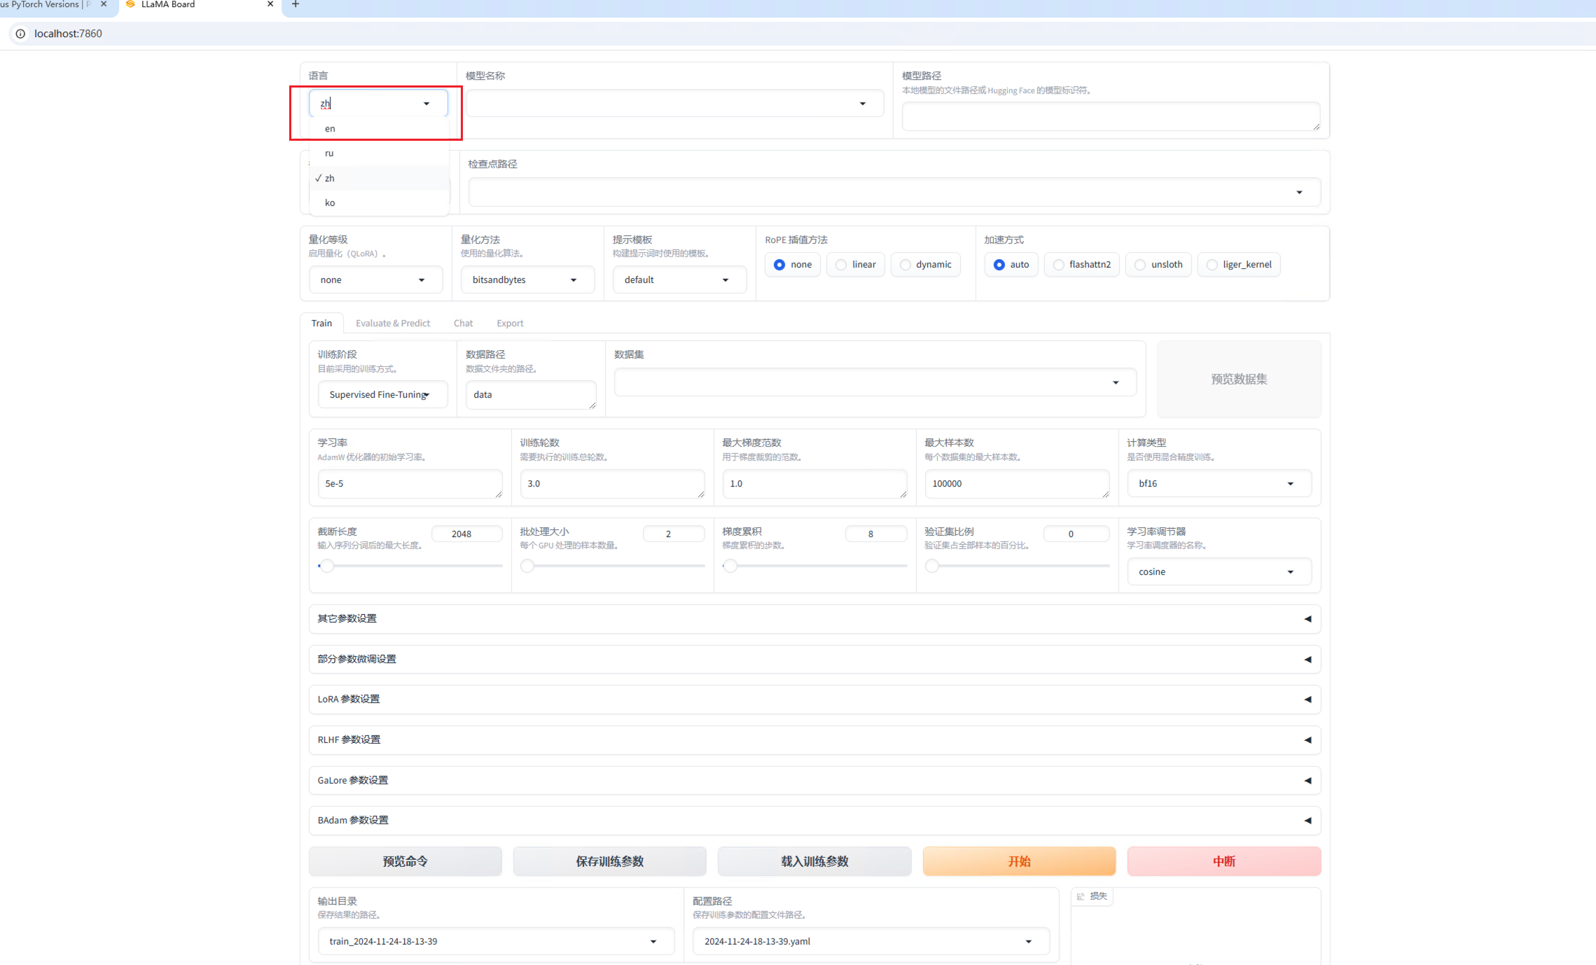Expand RLHF 参数设置 accordion arrow
The width and height of the screenshot is (1596, 965).
(1307, 740)
